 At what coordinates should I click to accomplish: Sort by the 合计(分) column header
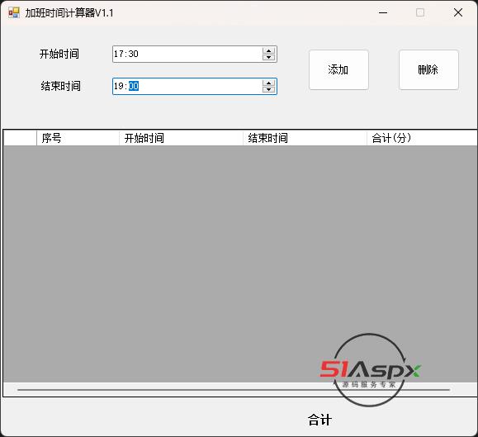pyautogui.click(x=422, y=138)
